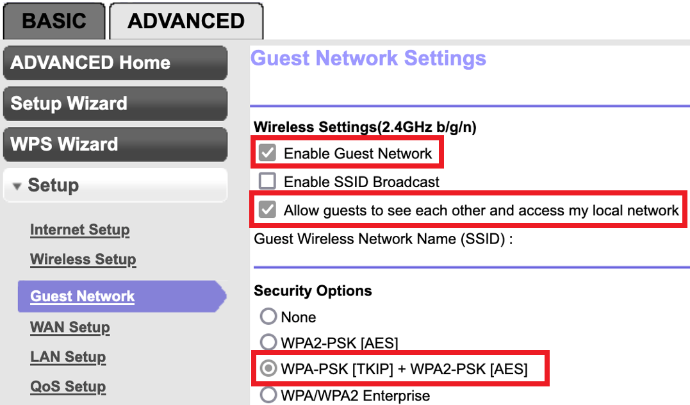The height and width of the screenshot is (405, 690).
Task: Select Guest Network in the sidebar
Action: [x=81, y=296]
